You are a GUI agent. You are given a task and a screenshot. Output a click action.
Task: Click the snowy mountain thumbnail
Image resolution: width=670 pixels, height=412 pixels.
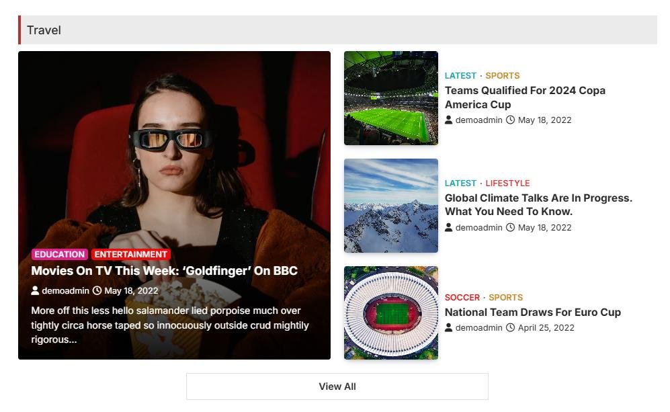pyautogui.click(x=390, y=206)
